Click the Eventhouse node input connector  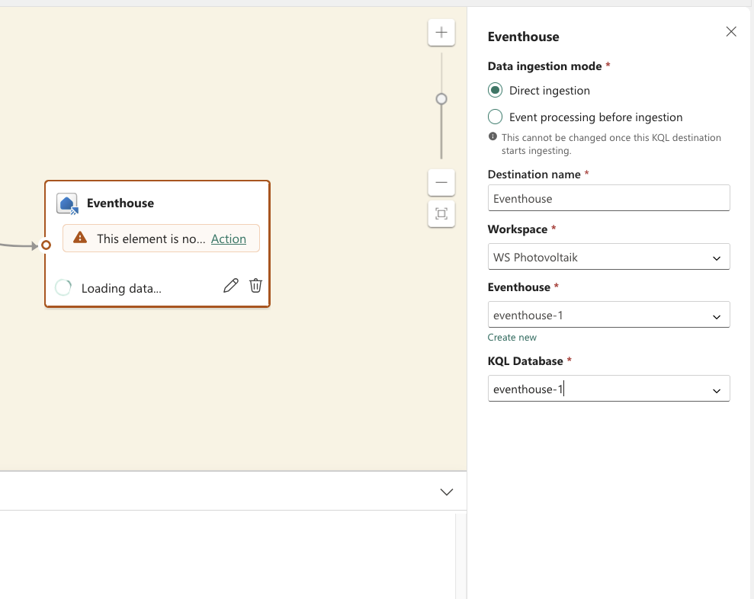[46, 245]
